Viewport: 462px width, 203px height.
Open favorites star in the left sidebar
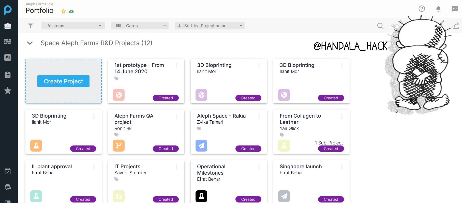pos(8,91)
